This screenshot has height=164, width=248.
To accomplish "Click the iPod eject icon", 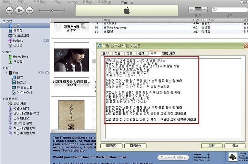I will (47, 73).
